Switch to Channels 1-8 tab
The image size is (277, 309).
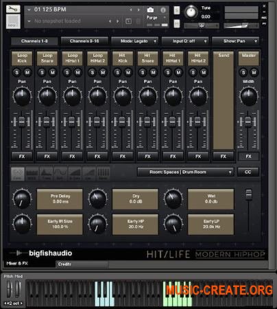34,41
